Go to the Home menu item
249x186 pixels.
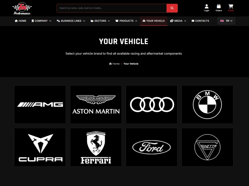[x=21, y=21]
